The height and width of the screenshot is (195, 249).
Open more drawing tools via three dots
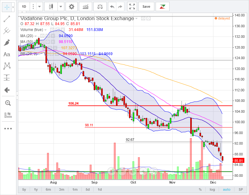point(8,128)
